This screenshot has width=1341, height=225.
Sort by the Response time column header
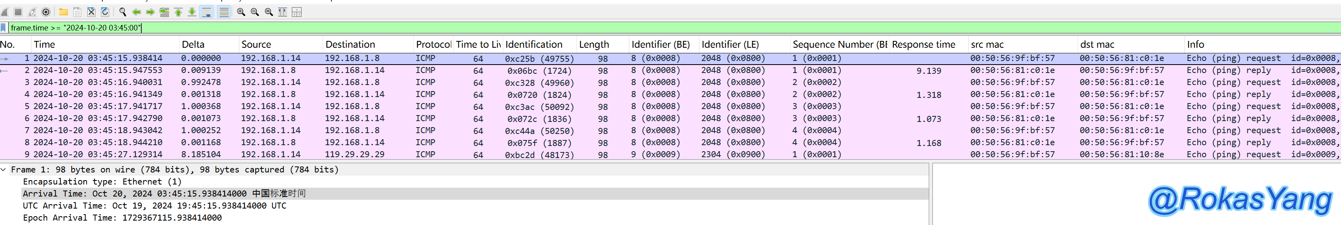(x=924, y=45)
